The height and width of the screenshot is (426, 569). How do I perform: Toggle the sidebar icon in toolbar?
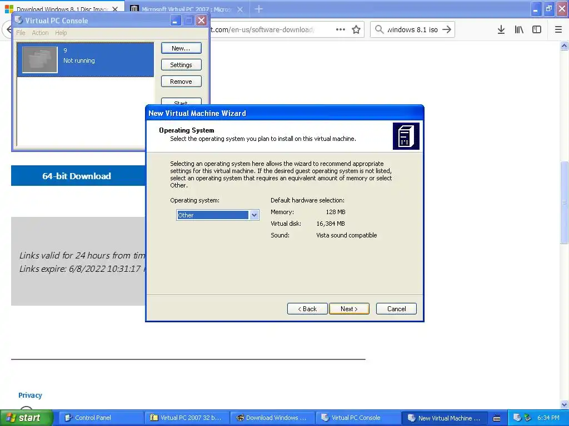point(537,29)
